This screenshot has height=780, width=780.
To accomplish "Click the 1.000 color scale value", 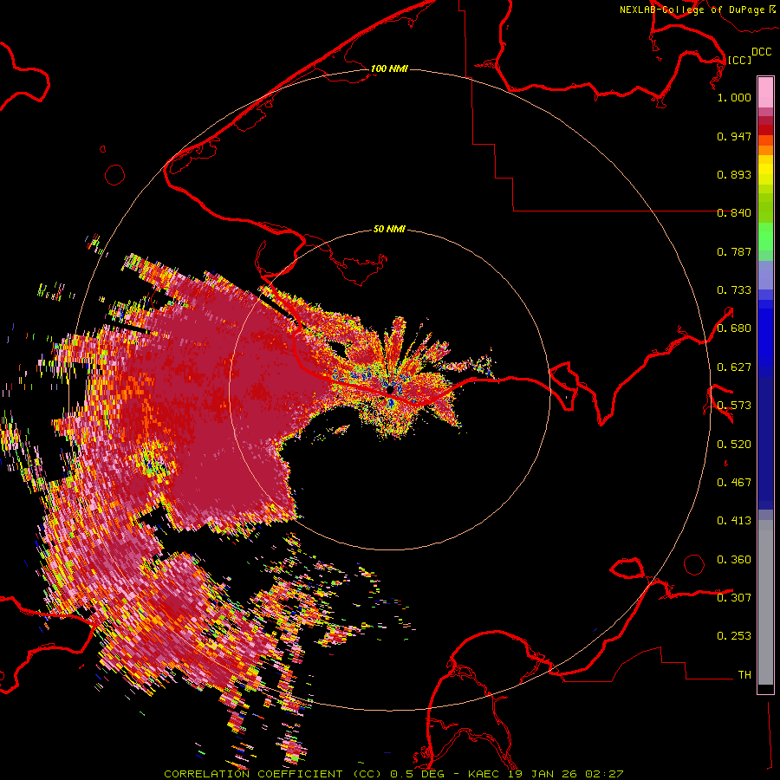I will (x=734, y=97).
